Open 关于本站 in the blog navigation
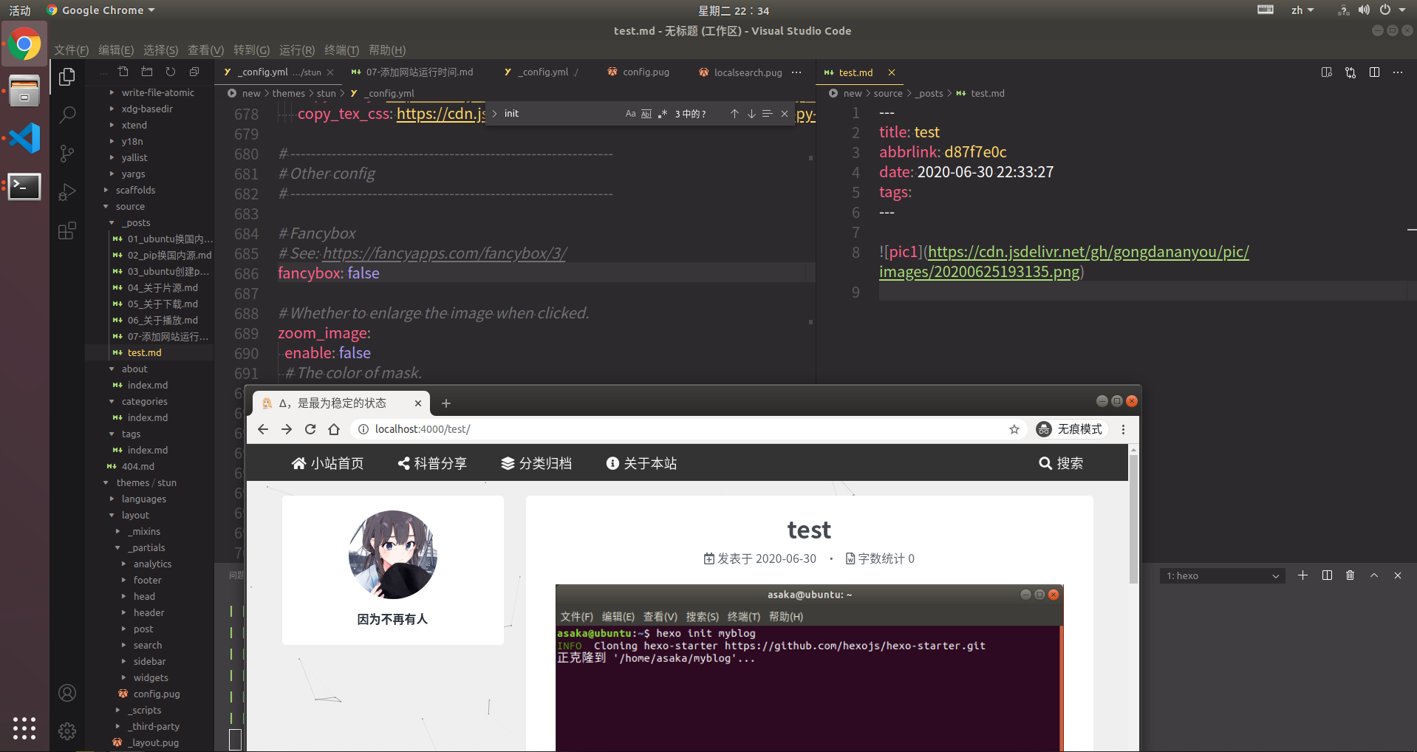 click(641, 463)
